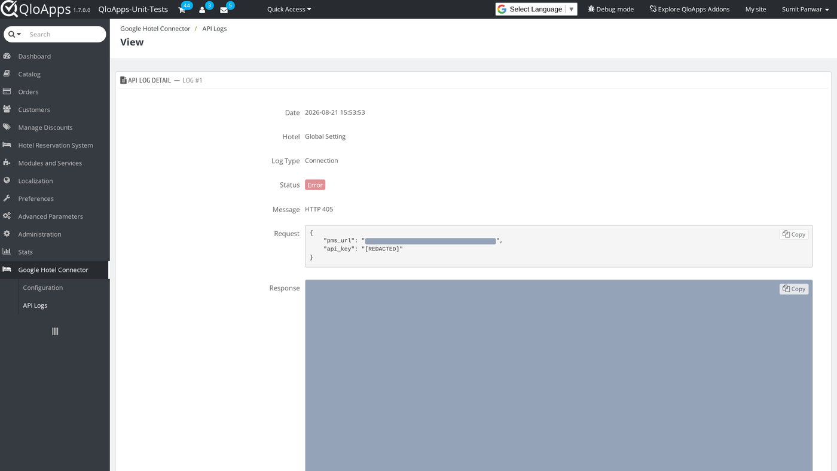The height and width of the screenshot is (471, 837).
Task: Click the Stats bar chart icon
Action: click(x=7, y=252)
